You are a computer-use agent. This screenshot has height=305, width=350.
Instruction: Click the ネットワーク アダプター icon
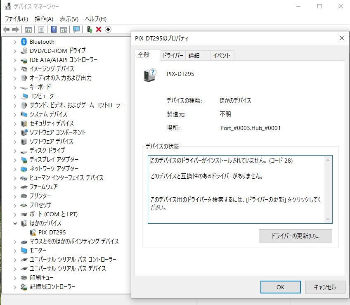(24, 169)
